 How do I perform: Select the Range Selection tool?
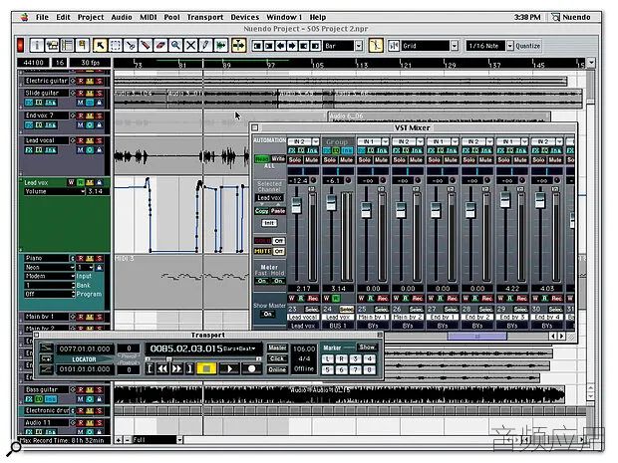[x=116, y=46]
